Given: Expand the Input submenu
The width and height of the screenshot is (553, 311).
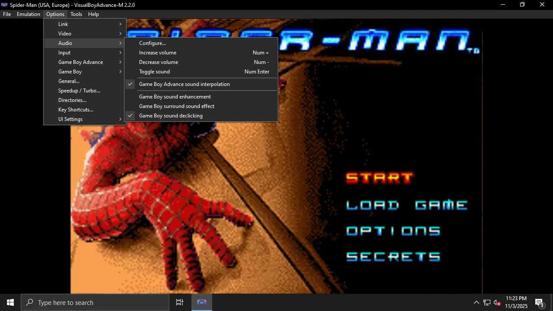Looking at the screenshot, I should [x=85, y=53].
